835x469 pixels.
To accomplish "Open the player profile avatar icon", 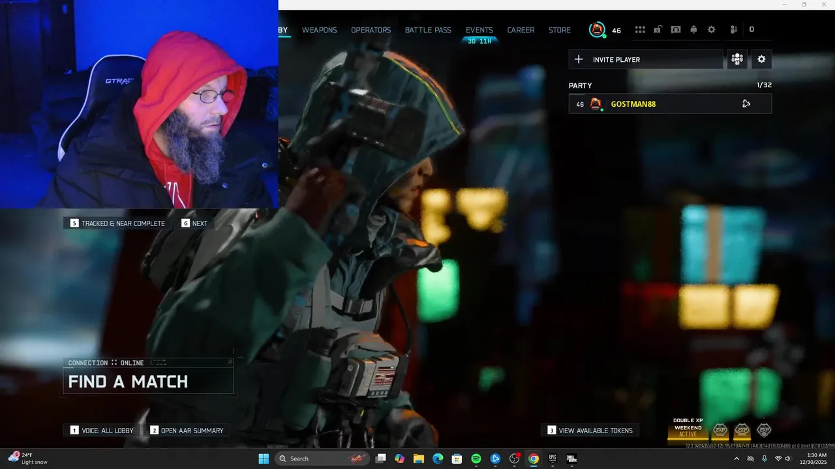I will (x=597, y=29).
